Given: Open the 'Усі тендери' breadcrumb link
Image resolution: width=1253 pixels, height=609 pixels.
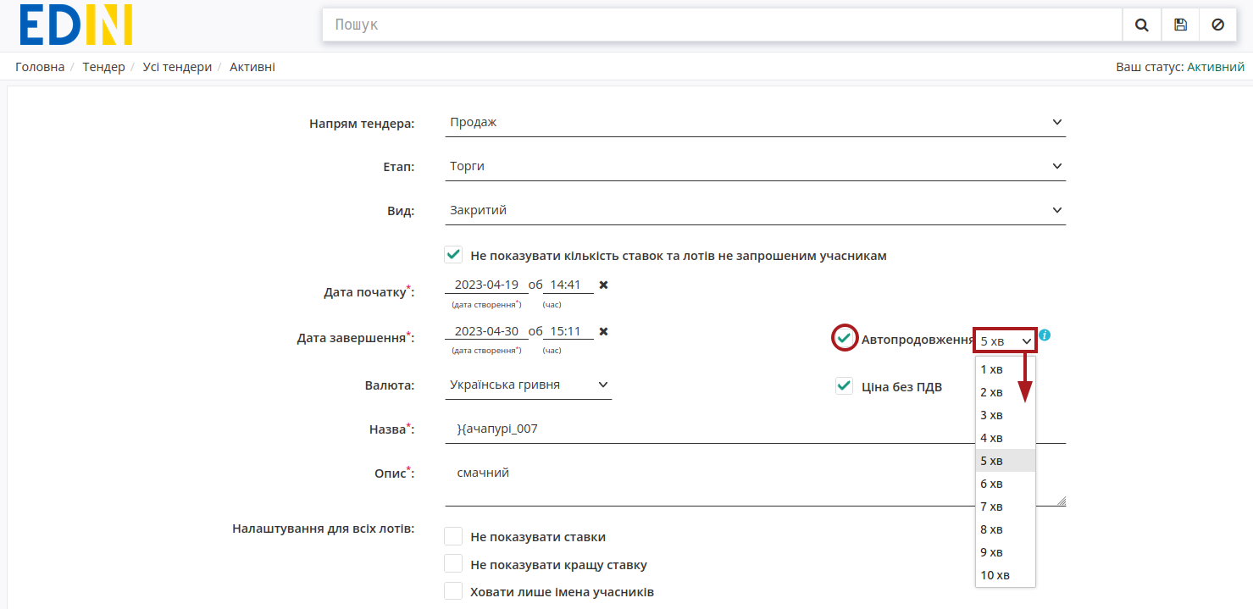Looking at the screenshot, I should [x=177, y=67].
